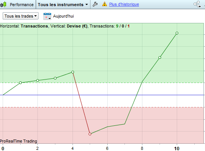The height and width of the screenshot is (151, 205).
Task: Click the Aujourd'hui date label
Action: click(63, 16)
